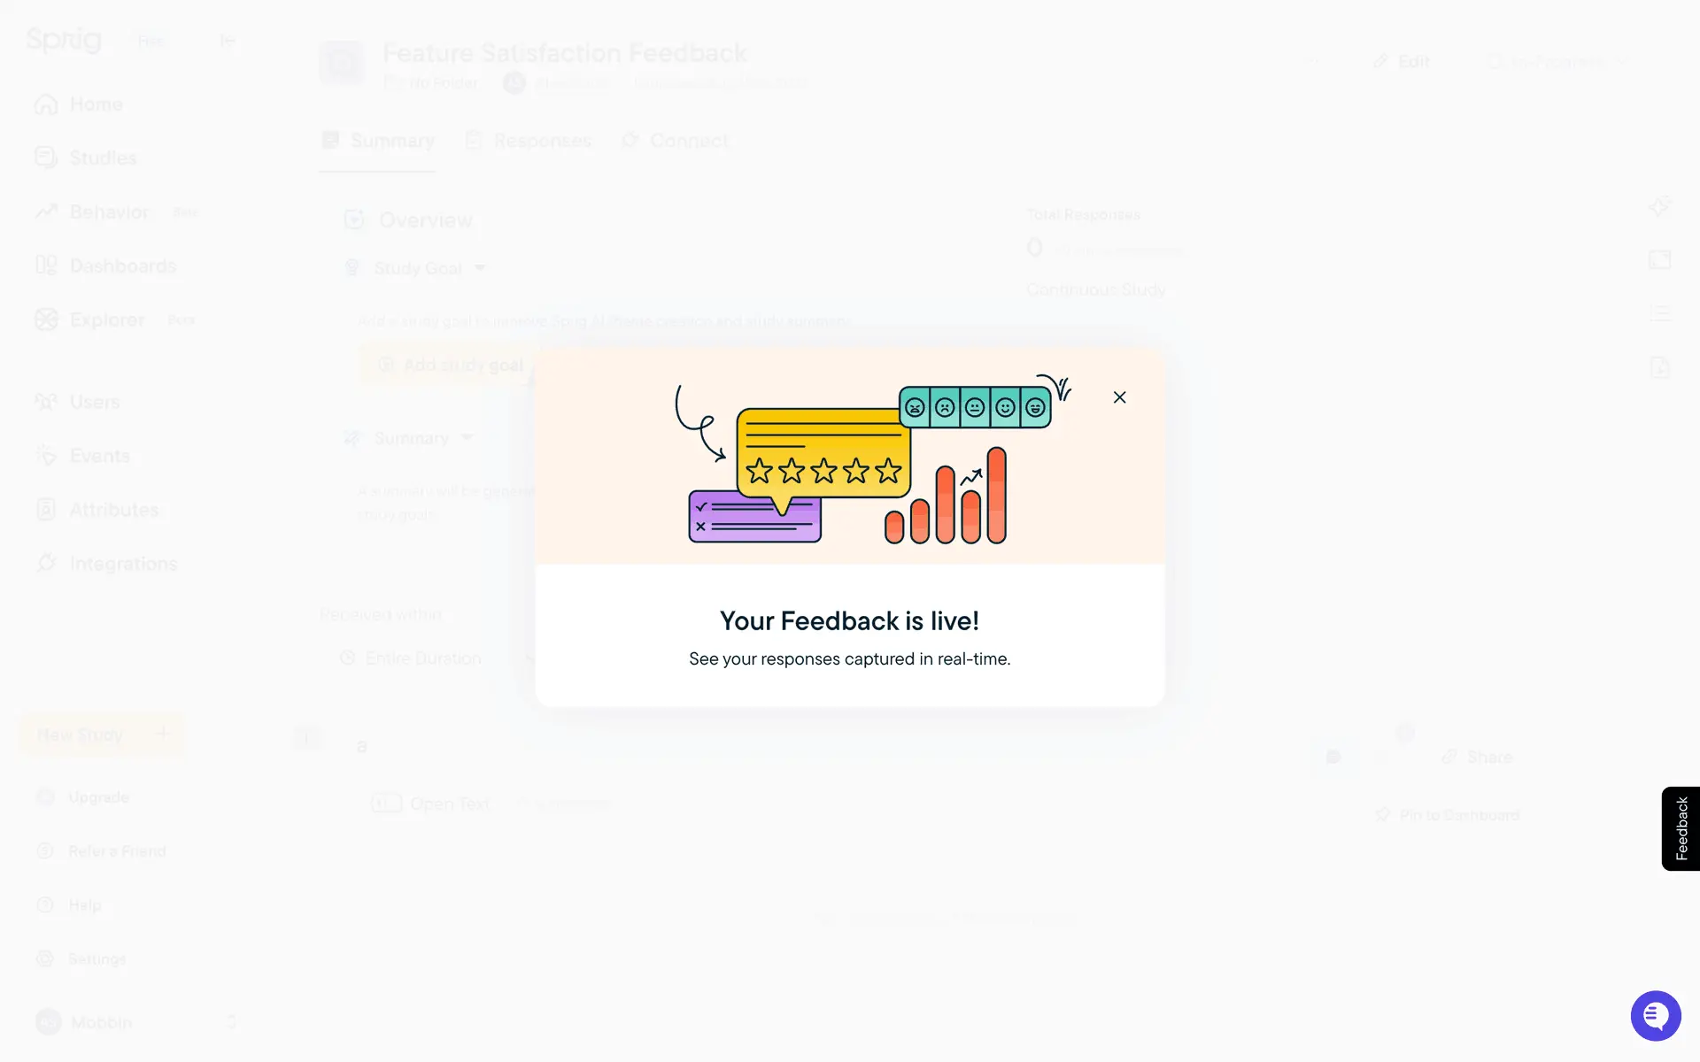Click the AI sparkle icon in right rail
Image resolution: width=1700 pixels, height=1062 pixels.
[x=1659, y=207]
